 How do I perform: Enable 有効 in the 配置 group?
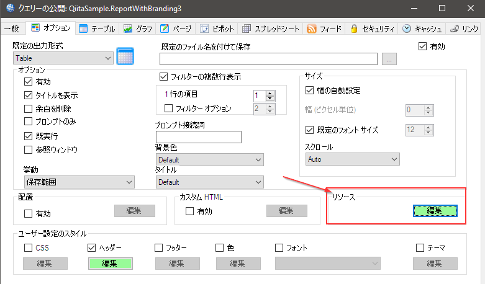[28, 213]
